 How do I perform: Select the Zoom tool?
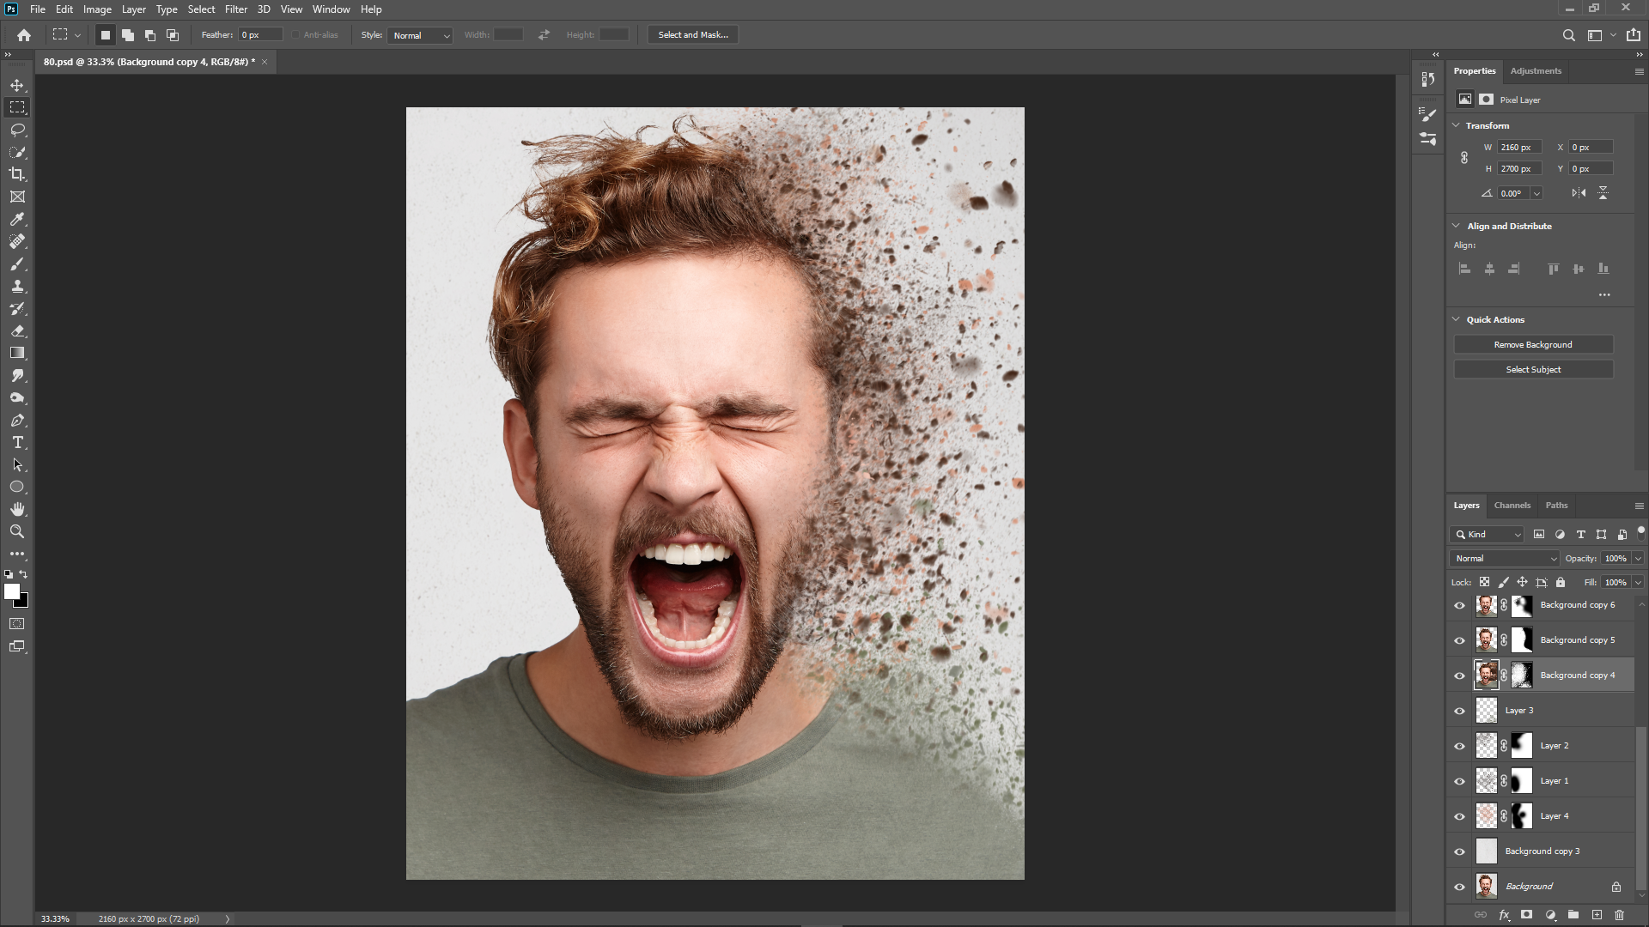(17, 531)
